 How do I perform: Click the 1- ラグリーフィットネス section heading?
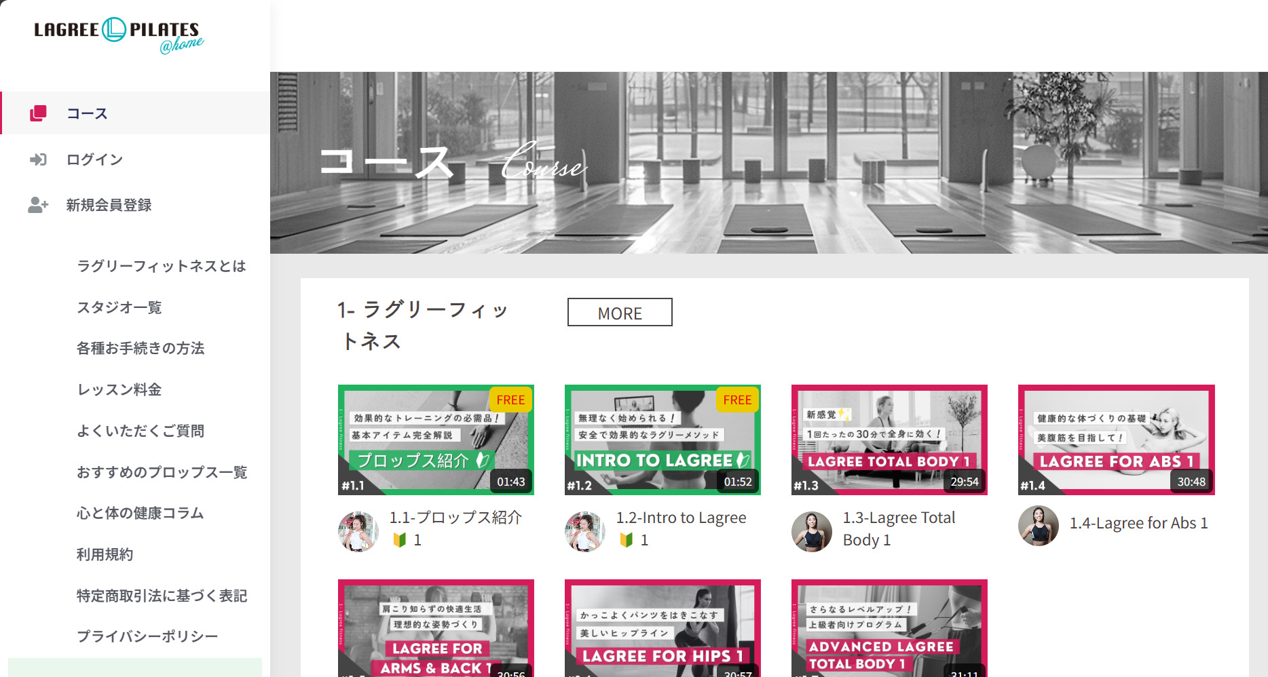point(422,326)
